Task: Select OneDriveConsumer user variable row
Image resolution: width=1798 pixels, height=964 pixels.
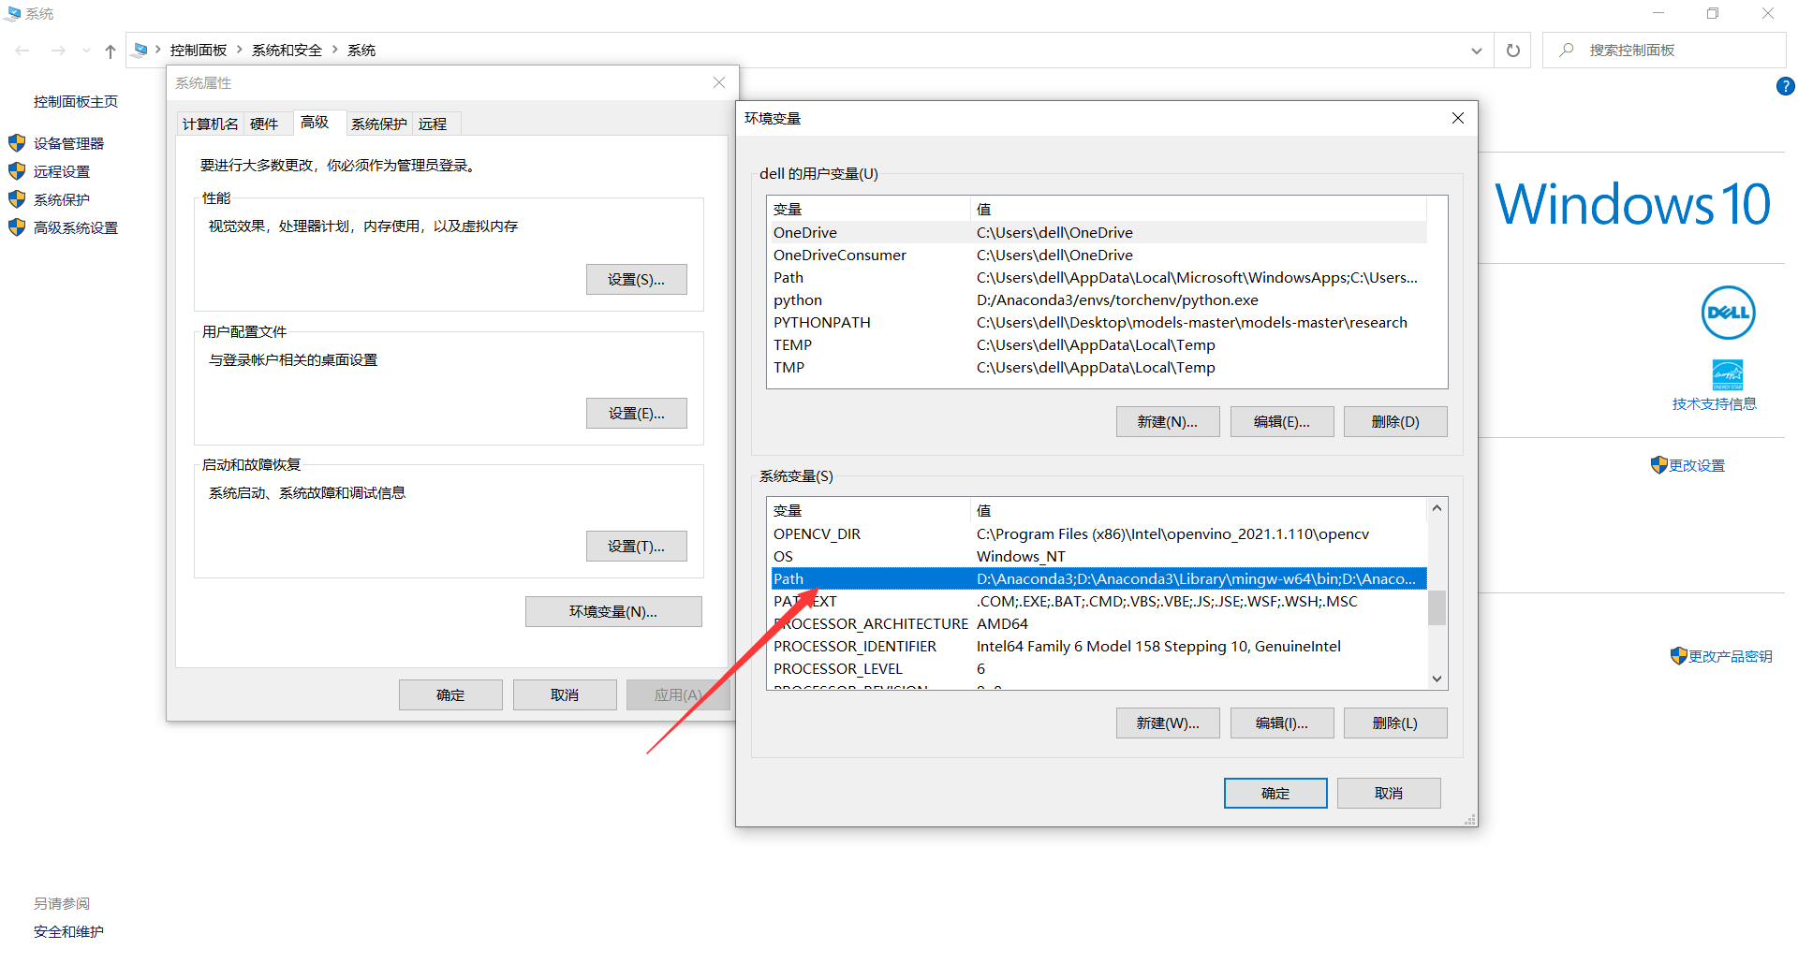Action: click(1098, 255)
